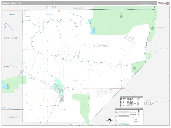
Task: Click the SAGUACHE county label
Action: (x=78, y=8)
